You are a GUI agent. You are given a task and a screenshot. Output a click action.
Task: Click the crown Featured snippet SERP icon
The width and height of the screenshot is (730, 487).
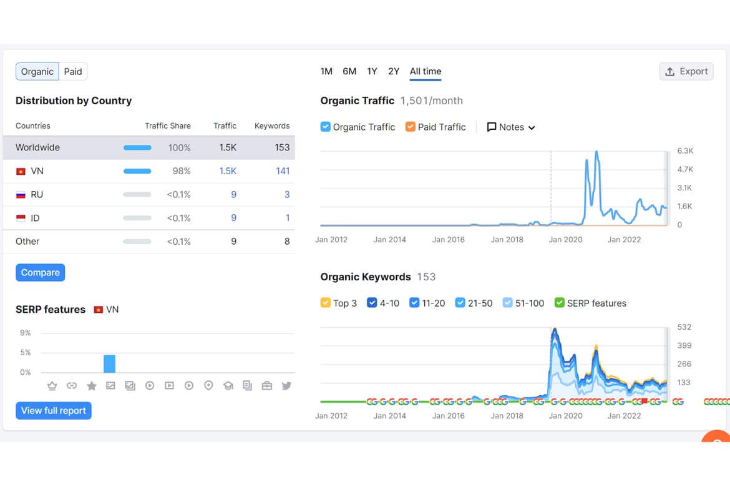pyautogui.click(x=52, y=385)
